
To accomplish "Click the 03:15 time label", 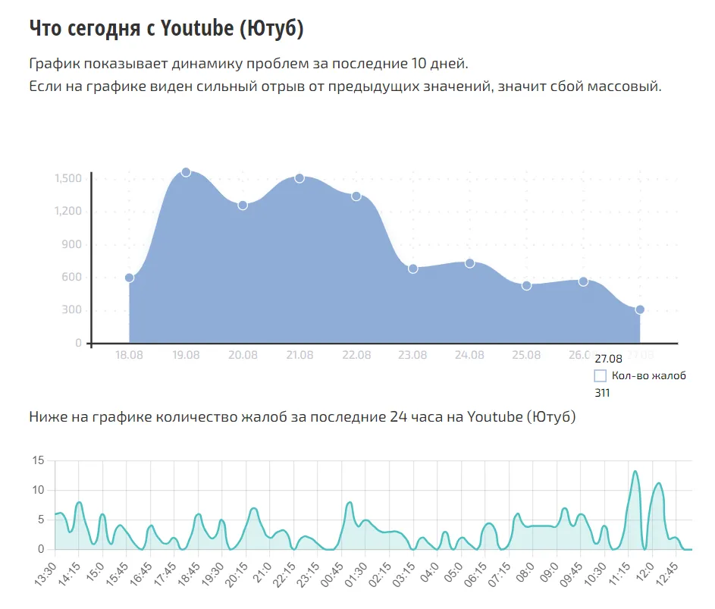I will [404, 574].
